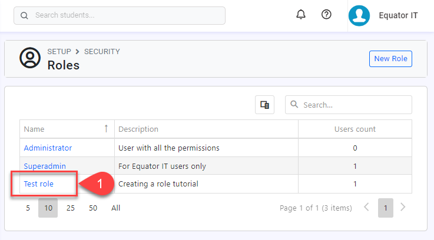Open the Superadmin role link

tap(44, 166)
